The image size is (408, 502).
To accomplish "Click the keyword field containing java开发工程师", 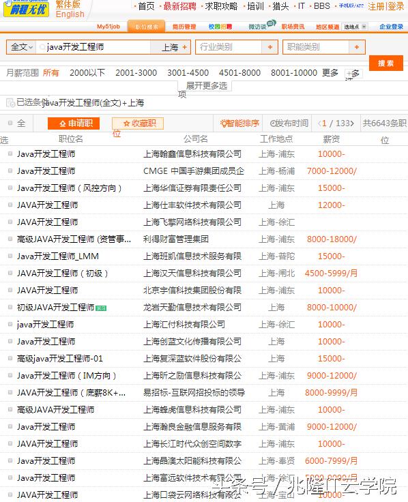I will (93, 47).
